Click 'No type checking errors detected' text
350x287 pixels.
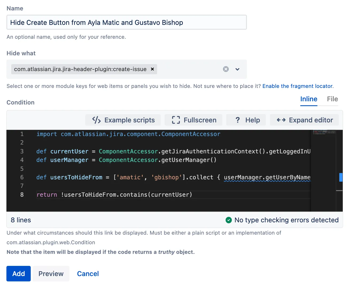click(x=286, y=220)
